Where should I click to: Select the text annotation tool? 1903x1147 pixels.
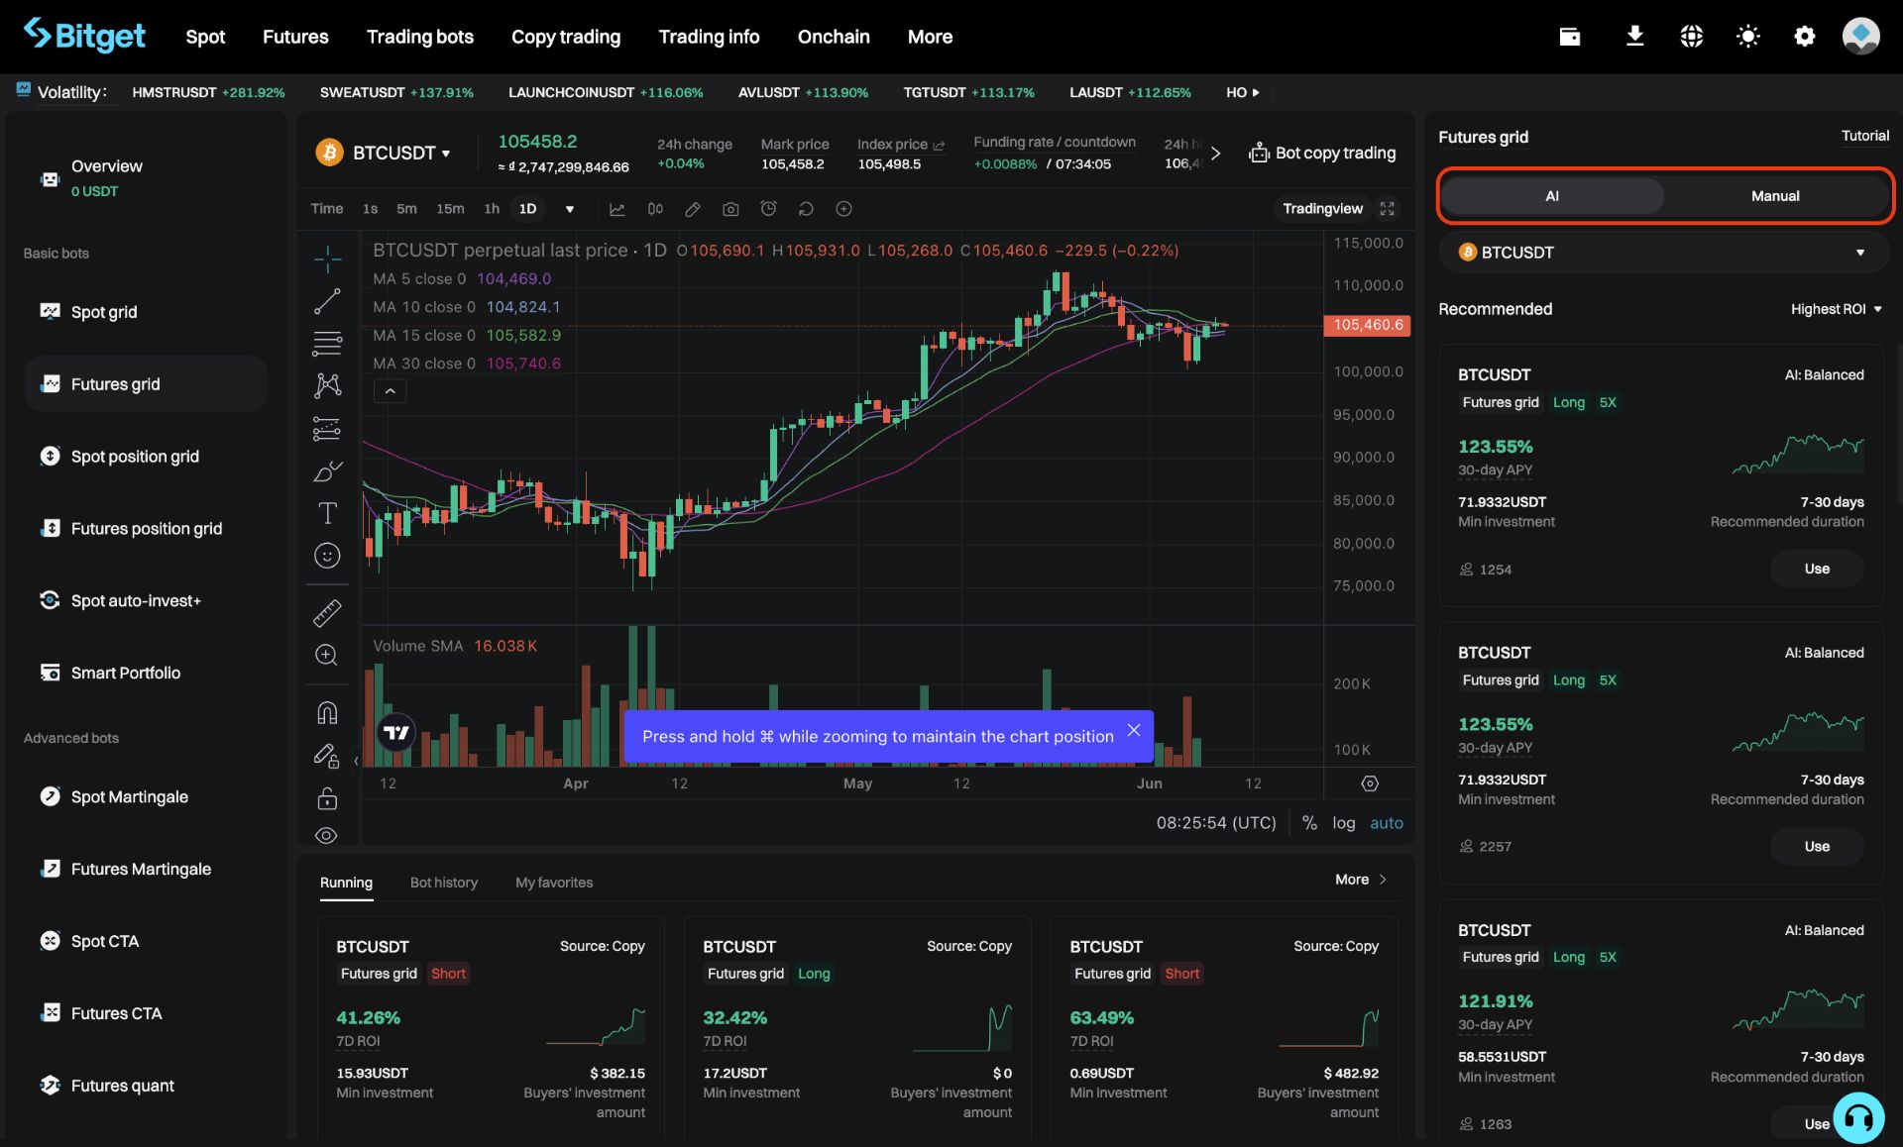point(327,513)
